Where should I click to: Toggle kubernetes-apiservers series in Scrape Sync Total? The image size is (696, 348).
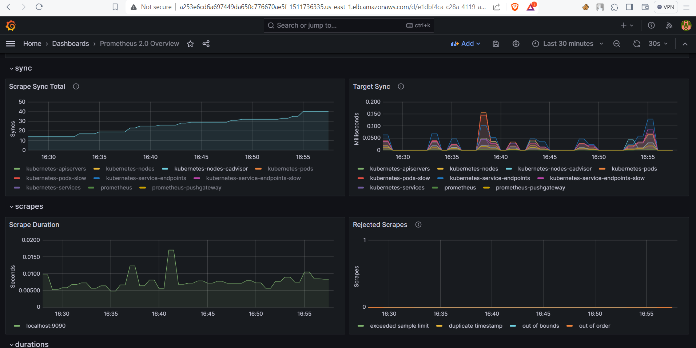pyautogui.click(x=56, y=169)
